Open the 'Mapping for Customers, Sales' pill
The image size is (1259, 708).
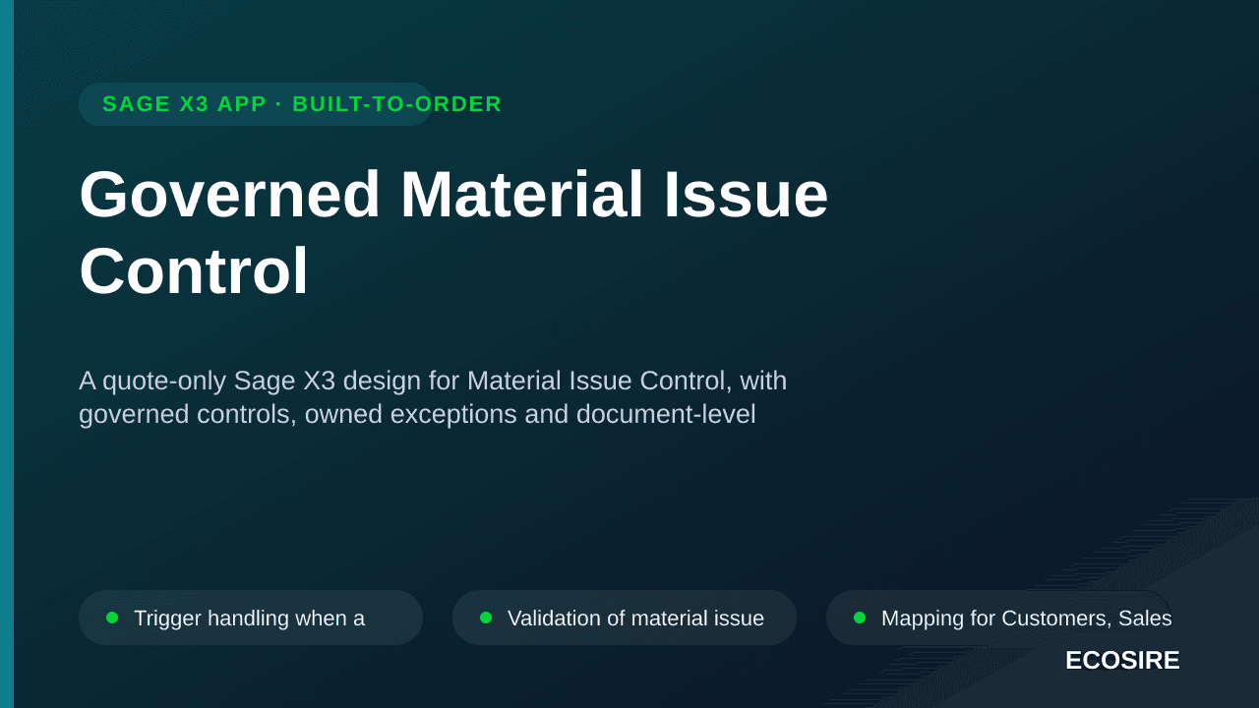click(x=998, y=618)
